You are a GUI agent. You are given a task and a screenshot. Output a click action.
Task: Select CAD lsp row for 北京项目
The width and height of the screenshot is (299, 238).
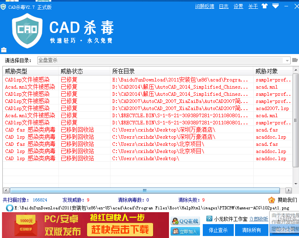tap(148, 151)
